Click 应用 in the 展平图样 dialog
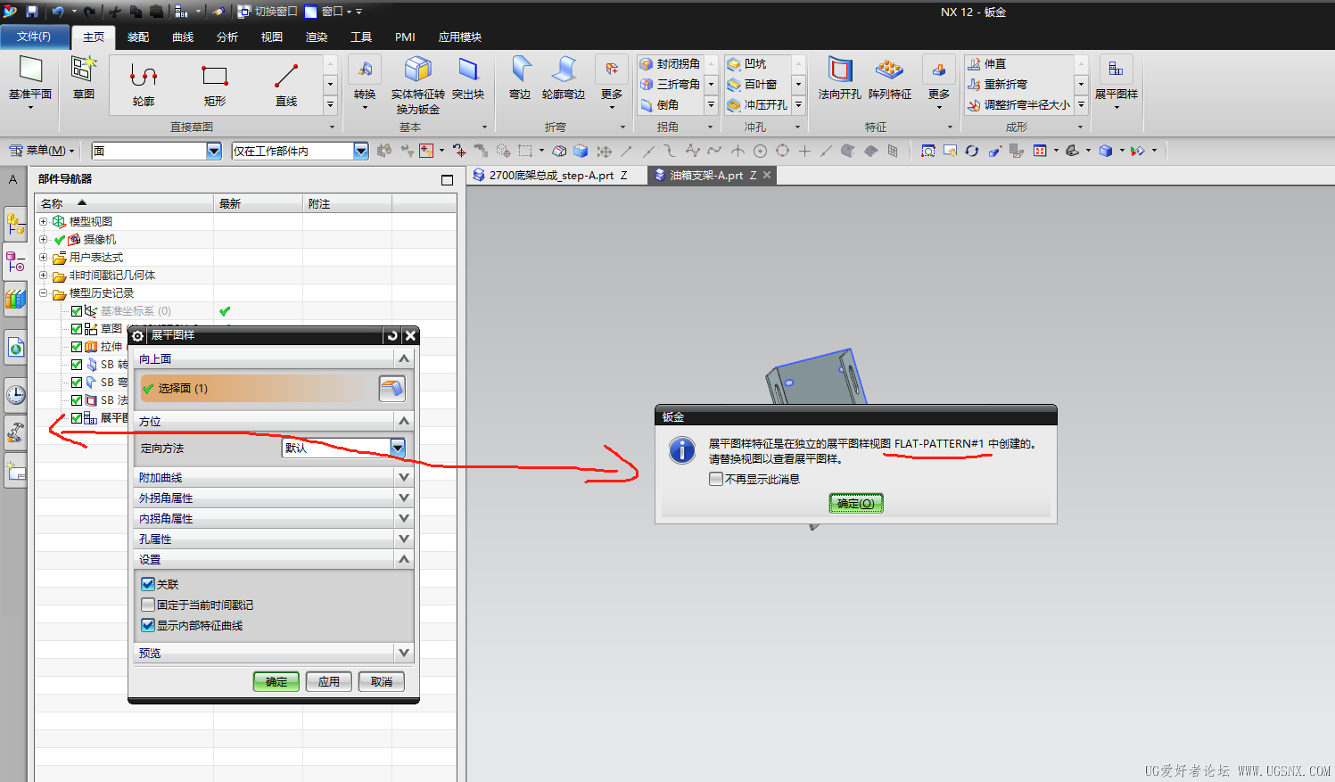Screen dimensions: 1335x782 329,681
